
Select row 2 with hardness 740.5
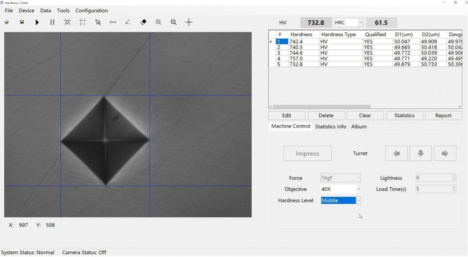tap(366, 47)
